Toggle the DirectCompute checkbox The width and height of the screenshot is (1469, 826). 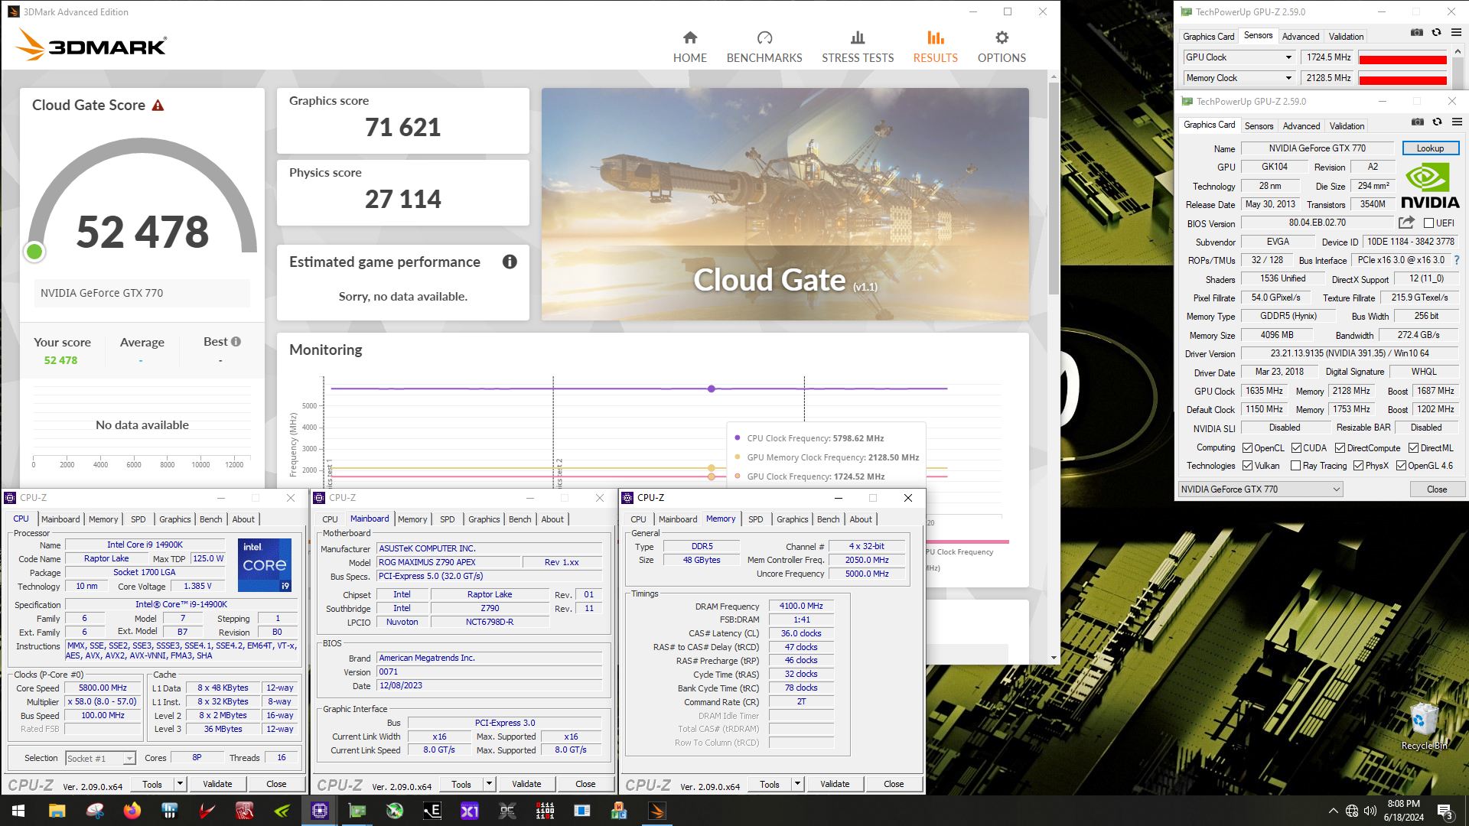[1340, 448]
